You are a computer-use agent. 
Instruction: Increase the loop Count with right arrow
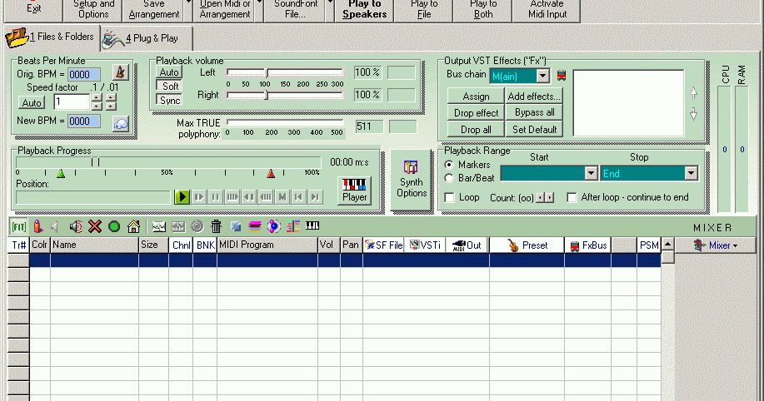click(x=550, y=197)
